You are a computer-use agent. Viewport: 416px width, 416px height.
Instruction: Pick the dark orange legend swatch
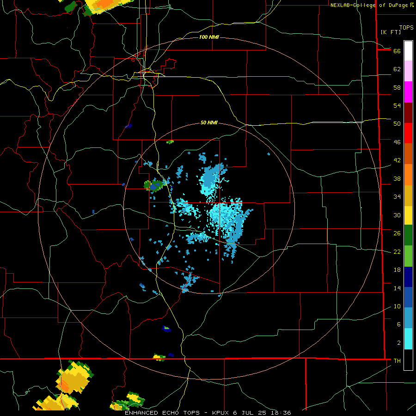point(408,154)
